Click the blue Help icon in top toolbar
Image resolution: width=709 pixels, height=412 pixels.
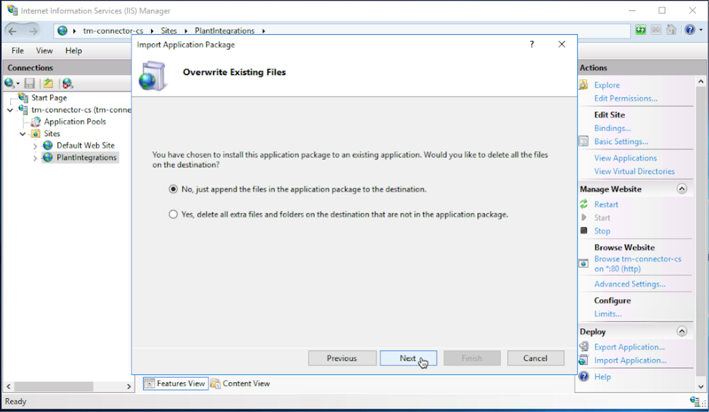click(x=690, y=30)
